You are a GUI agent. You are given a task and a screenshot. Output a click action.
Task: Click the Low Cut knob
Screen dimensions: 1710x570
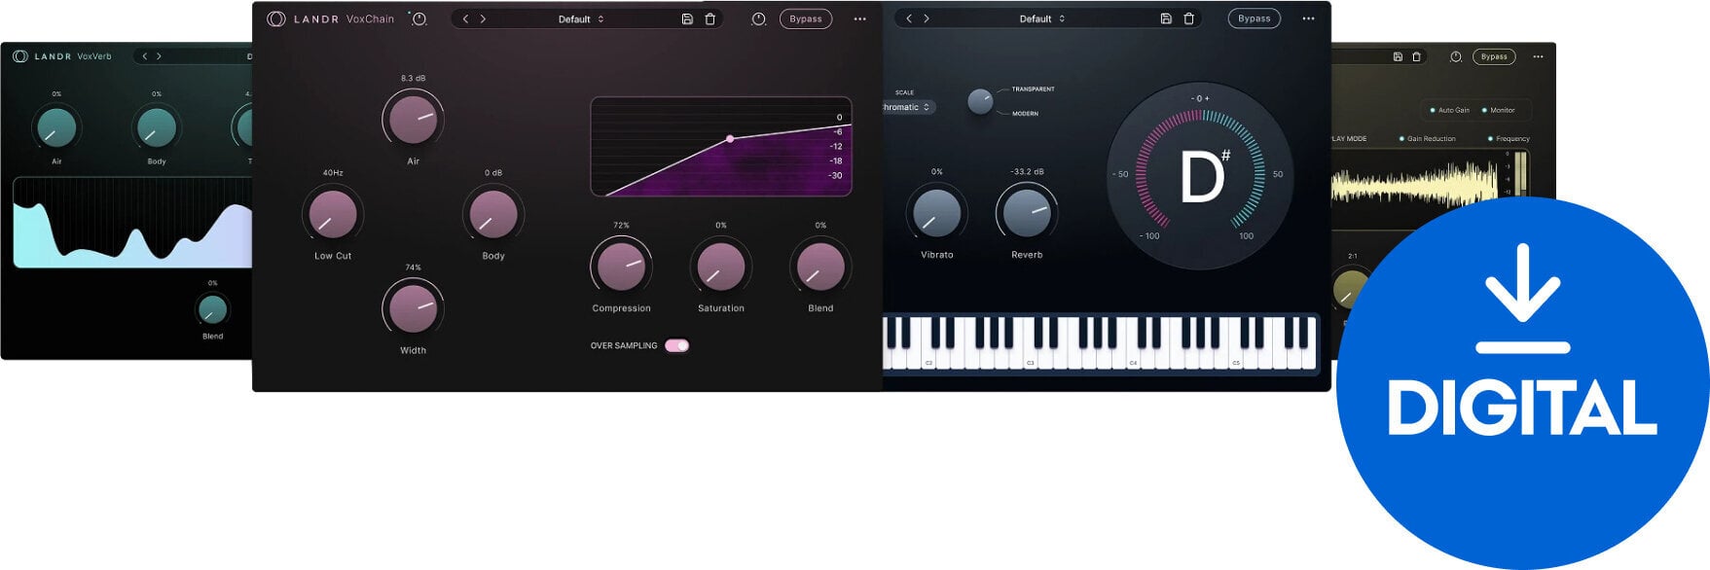[x=333, y=213]
